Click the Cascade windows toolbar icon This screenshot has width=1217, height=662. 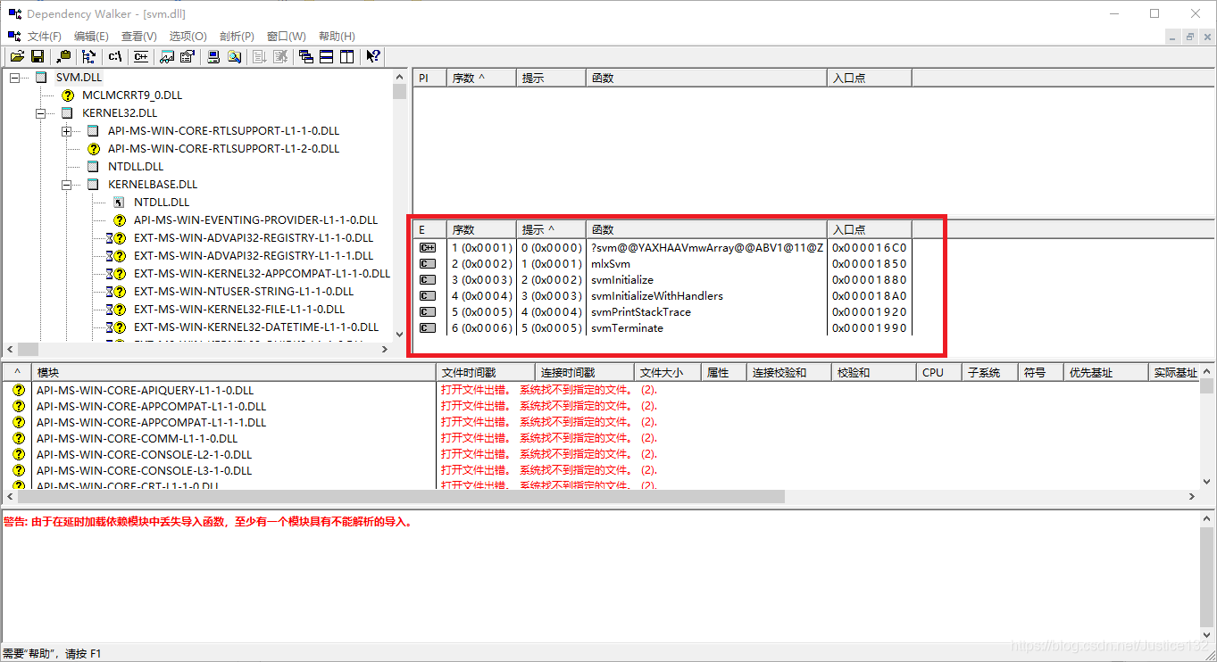(x=306, y=56)
